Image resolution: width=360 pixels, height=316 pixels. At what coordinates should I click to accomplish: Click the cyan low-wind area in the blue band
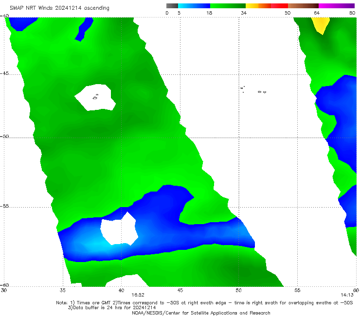pos(98,246)
